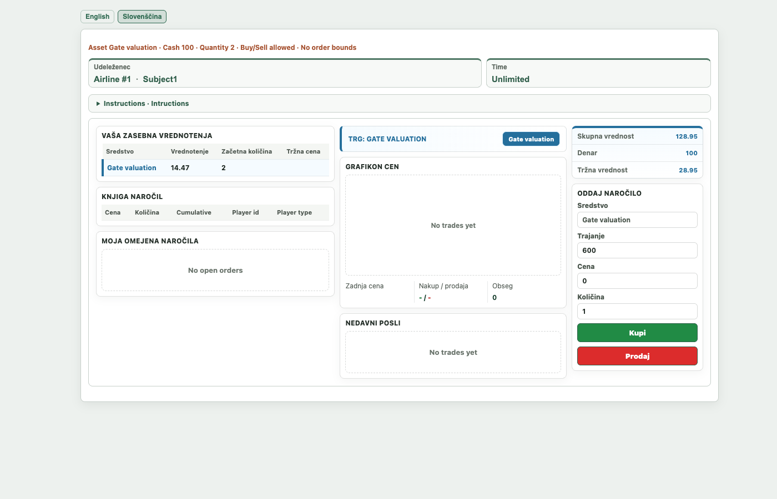Click the Tržna vrednost value 28.95
This screenshot has width=777, height=499.
tap(688, 170)
